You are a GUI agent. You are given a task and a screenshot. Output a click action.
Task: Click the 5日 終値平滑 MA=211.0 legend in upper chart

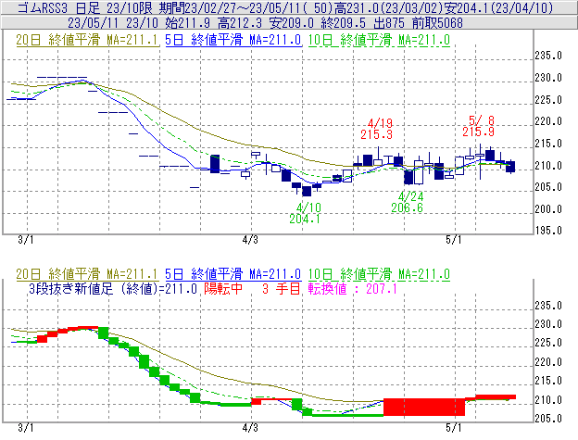pos(233,40)
